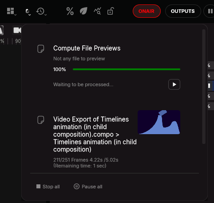Click Stop all tasks
214x203 pixels.
(48, 187)
